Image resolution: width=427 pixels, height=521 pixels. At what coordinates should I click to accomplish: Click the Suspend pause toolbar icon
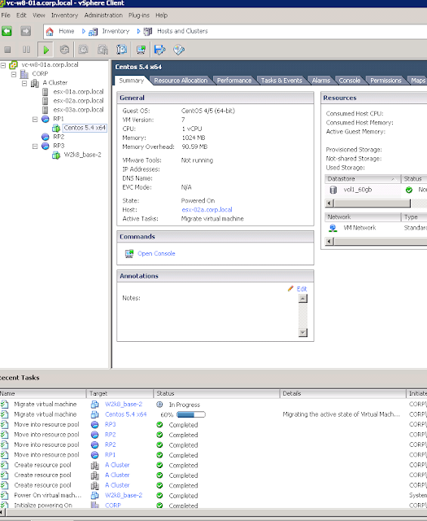click(26, 50)
